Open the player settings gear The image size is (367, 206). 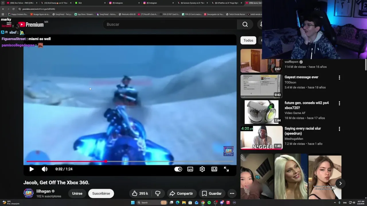[202, 169]
